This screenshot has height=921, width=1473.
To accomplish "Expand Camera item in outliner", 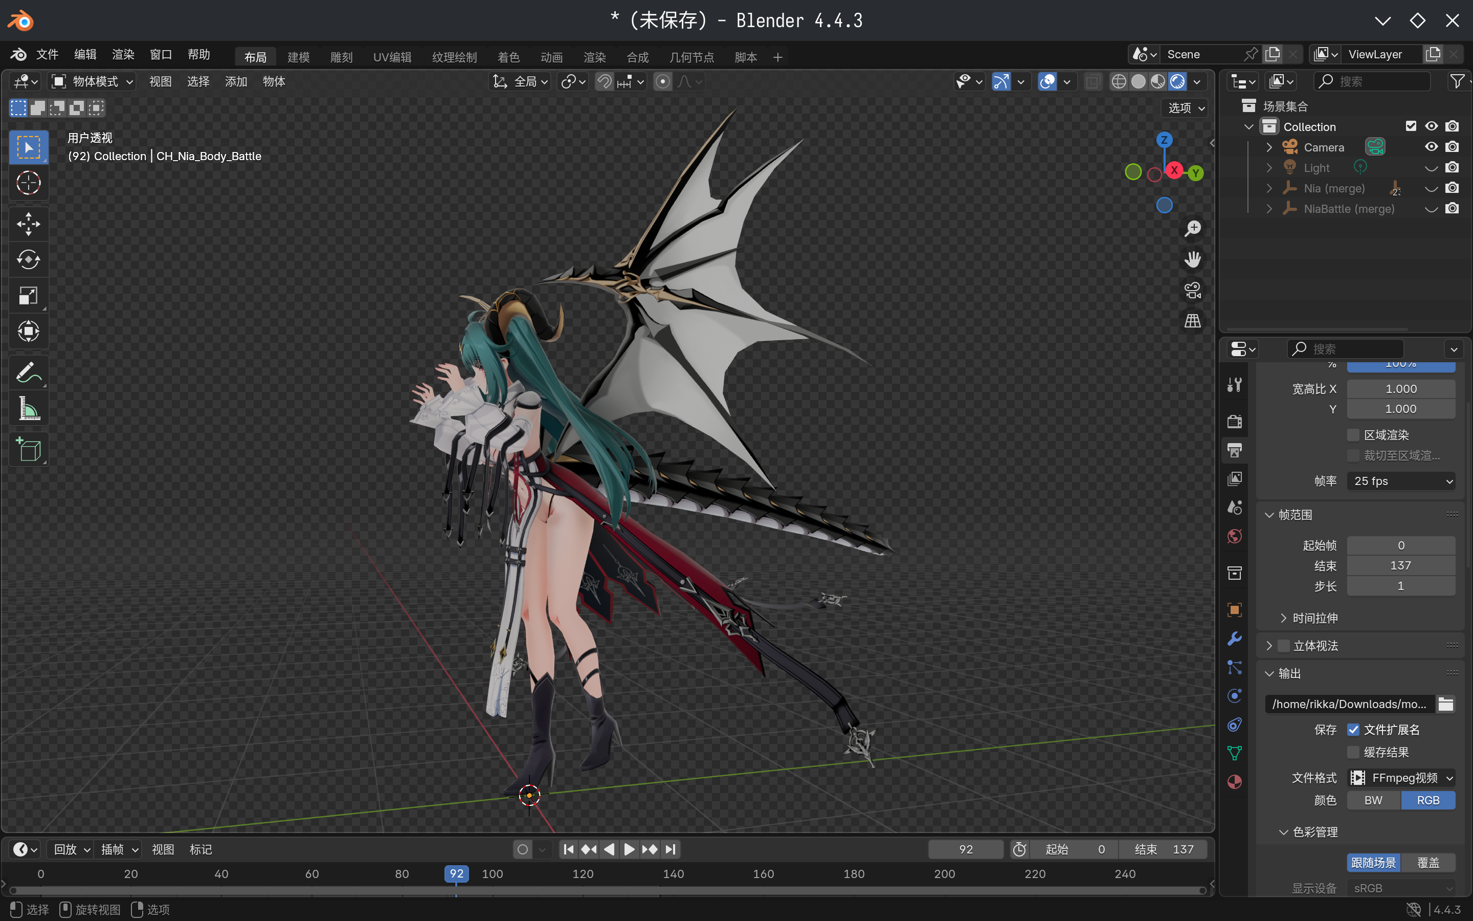I will (x=1269, y=147).
